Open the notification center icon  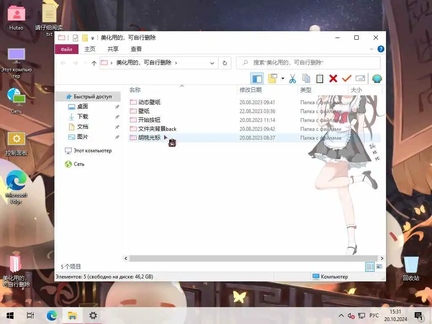[x=418, y=316]
